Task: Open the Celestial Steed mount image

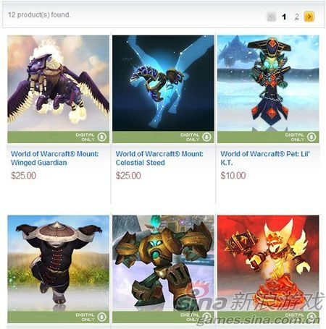Action: (163, 83)
